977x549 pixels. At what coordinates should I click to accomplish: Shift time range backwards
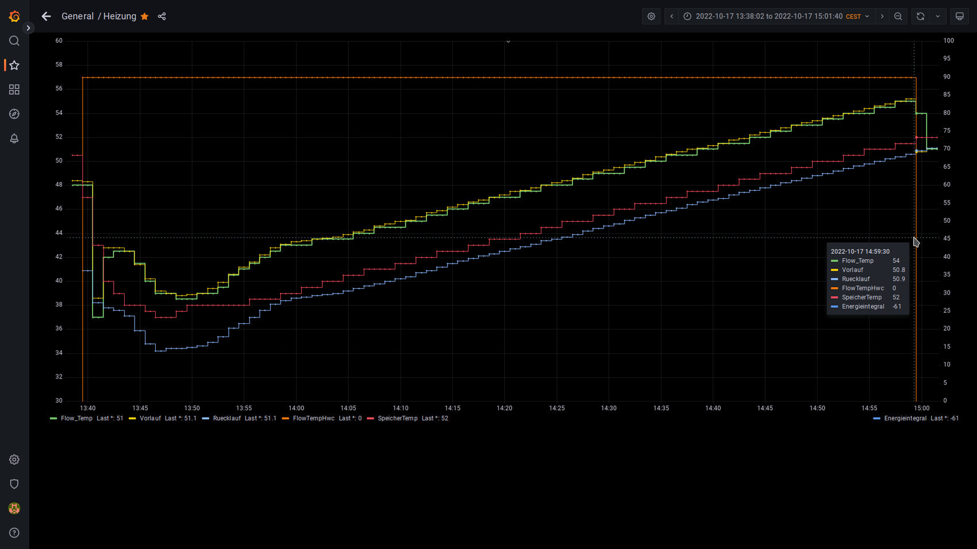click(x=672, y=17)
